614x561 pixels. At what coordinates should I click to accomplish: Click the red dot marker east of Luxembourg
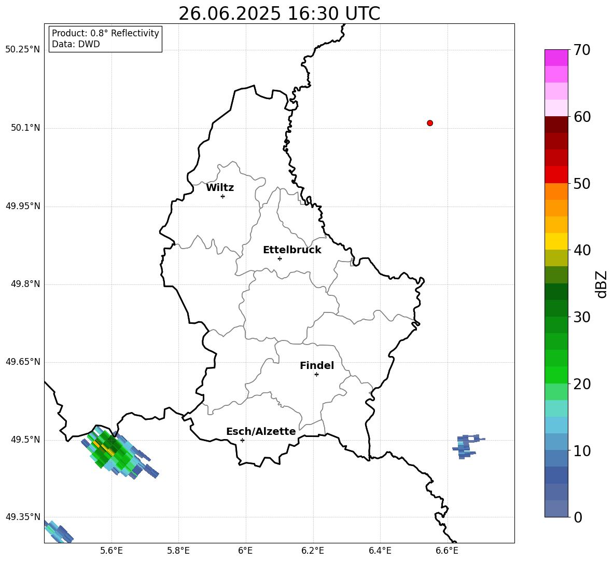430,123
